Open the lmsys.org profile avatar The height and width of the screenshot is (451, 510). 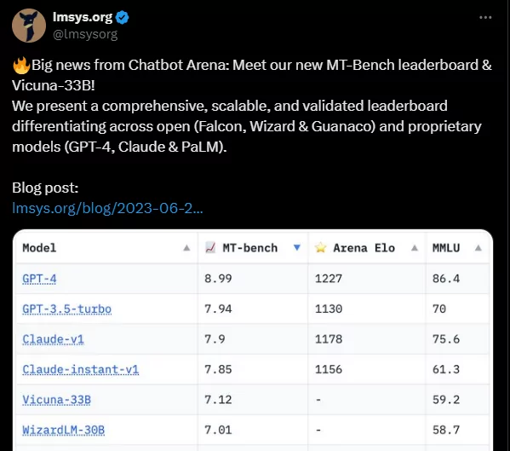29,26
